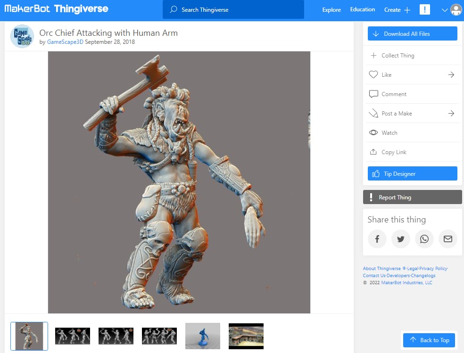The height and width of the screenshot is (353, 464).
Task: Open the Changelogs footer link
Action: [x=423, y=276]
